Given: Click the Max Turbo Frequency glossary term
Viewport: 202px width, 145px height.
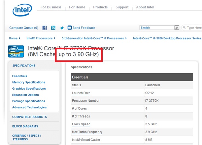Looking at the screenshot, I should (87, 132).
